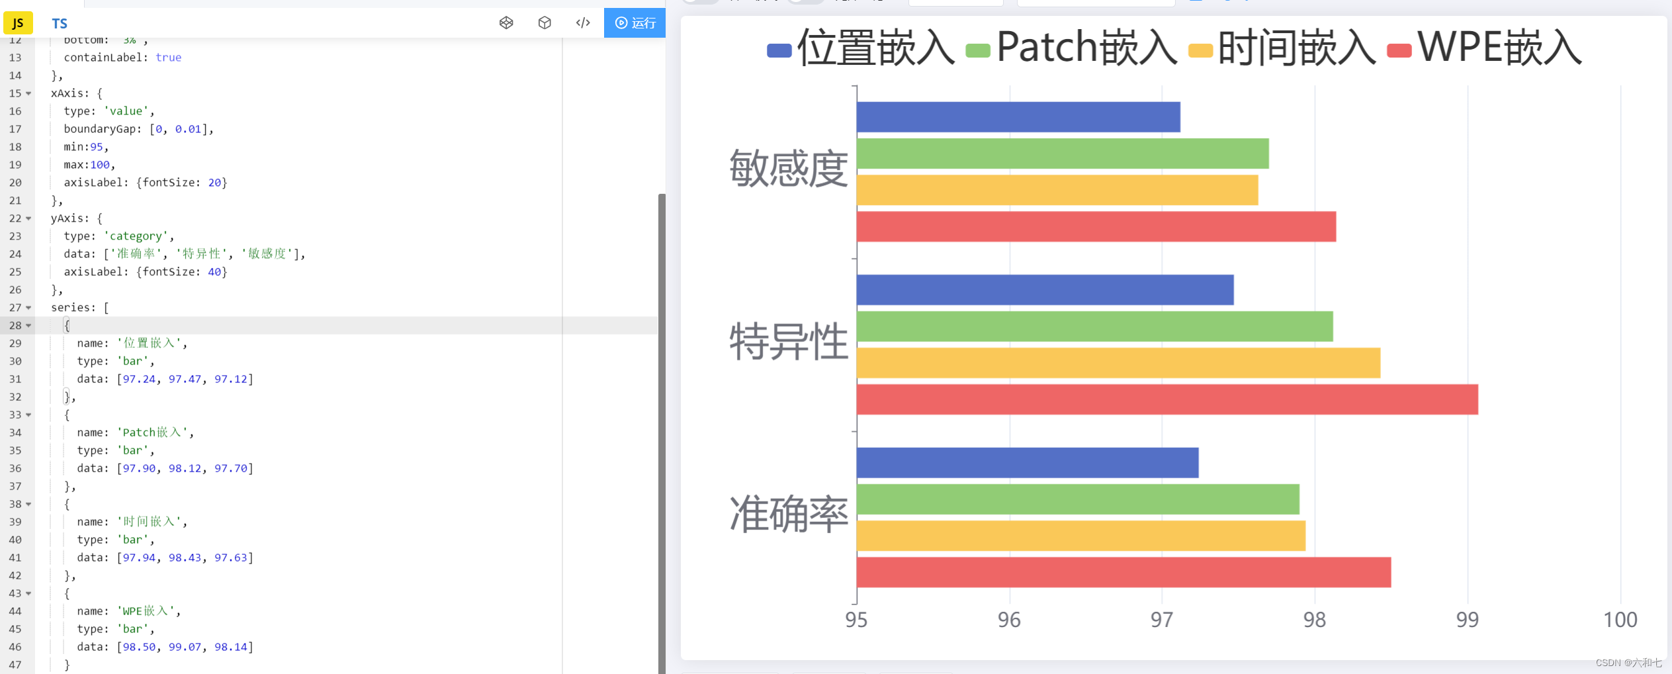
Task: Click the x-axis label 100
Action: pyautogui.click(x=1620, y=620)
